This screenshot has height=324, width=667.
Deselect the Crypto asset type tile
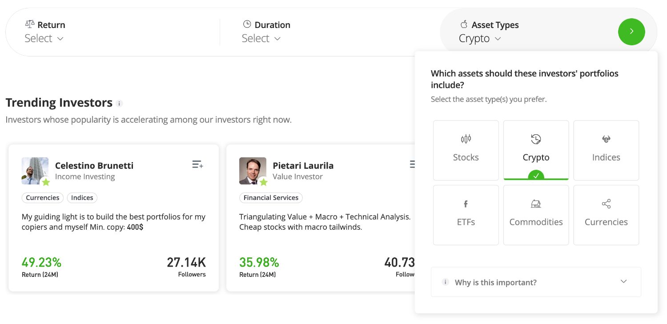(536, 150)
